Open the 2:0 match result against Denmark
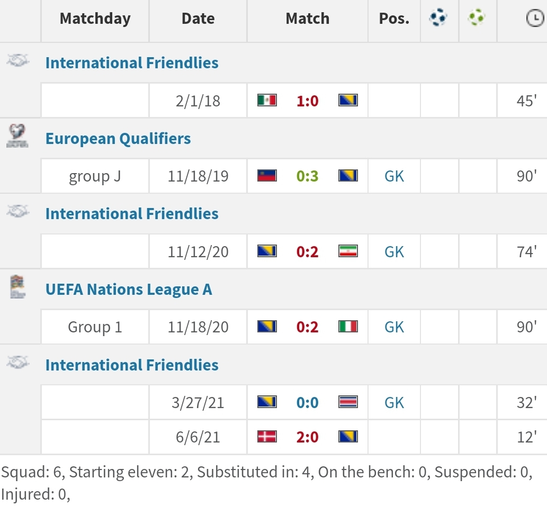Viewport: 547px width, 506px height. pyautogui.click(x=307, y=437)
